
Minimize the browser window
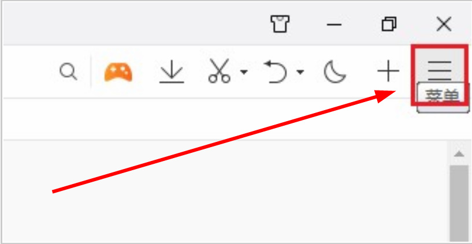click(x=334, y=24)
